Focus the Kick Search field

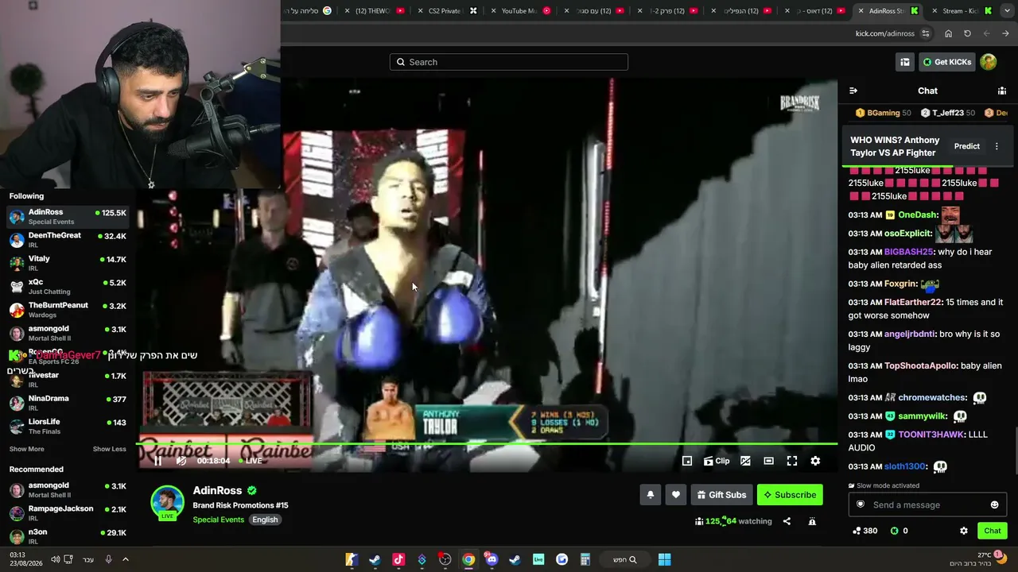[509, 62]
